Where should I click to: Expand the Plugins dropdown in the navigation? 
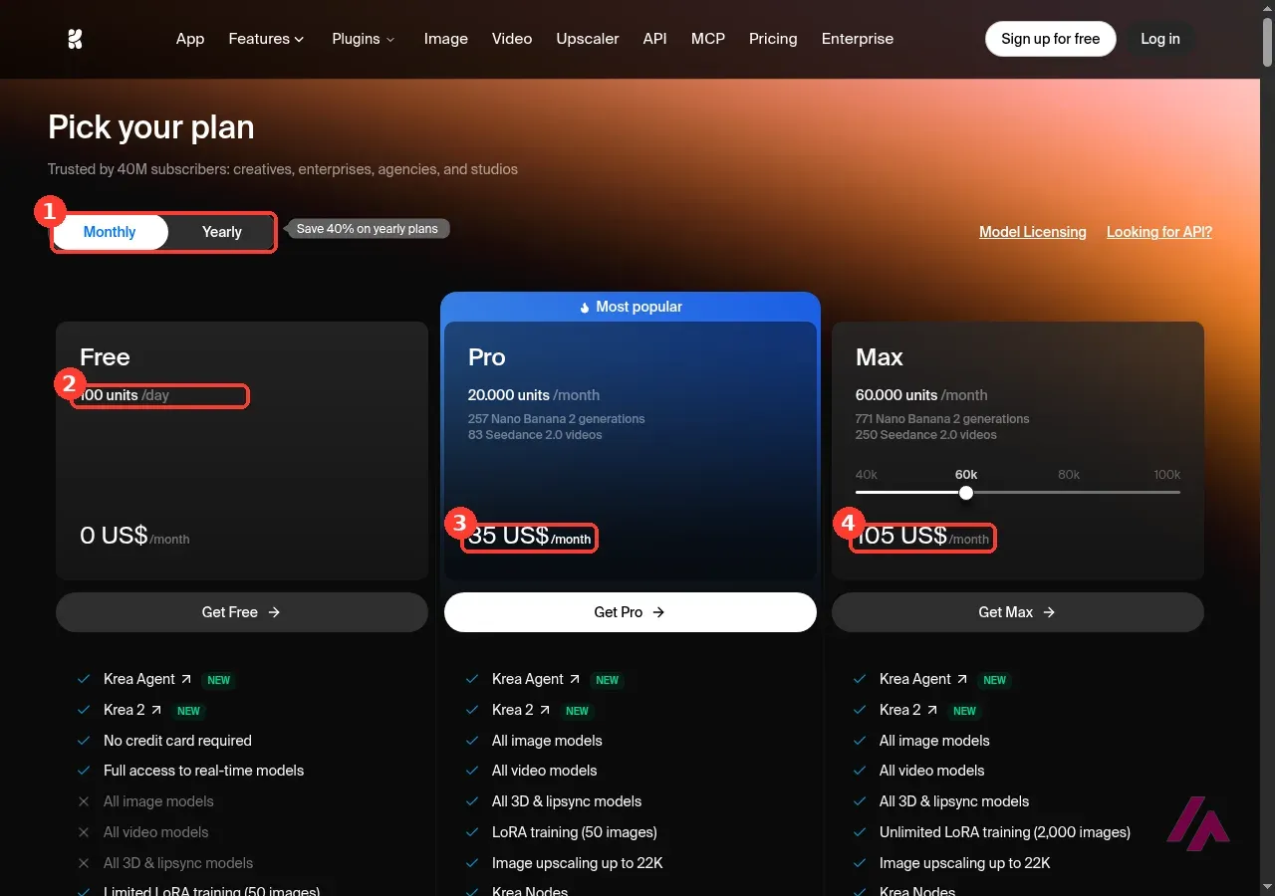tap(364, 39)
